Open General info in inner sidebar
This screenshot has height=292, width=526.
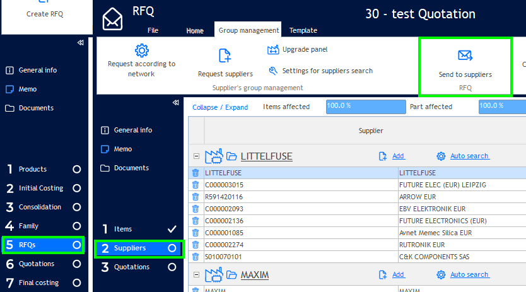(x=133, y=130)
